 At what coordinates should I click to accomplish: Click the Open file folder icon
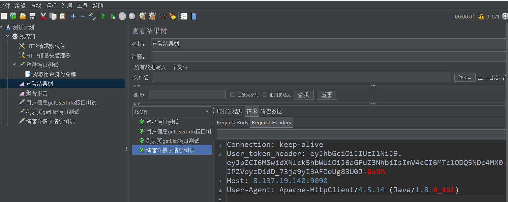click(23, 16)
